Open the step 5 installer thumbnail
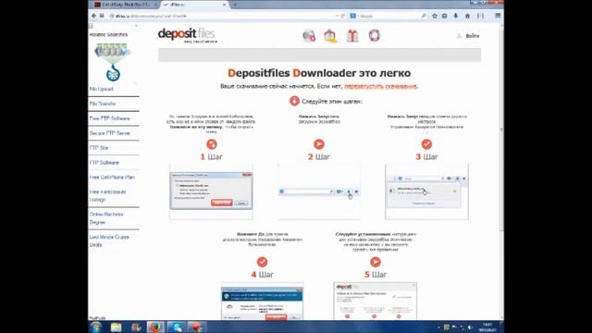592x333 pixels. pyautogui.click(x=376, y=302)
